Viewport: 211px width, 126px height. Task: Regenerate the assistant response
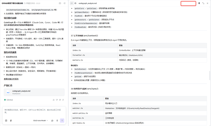(x=63, y=100)
